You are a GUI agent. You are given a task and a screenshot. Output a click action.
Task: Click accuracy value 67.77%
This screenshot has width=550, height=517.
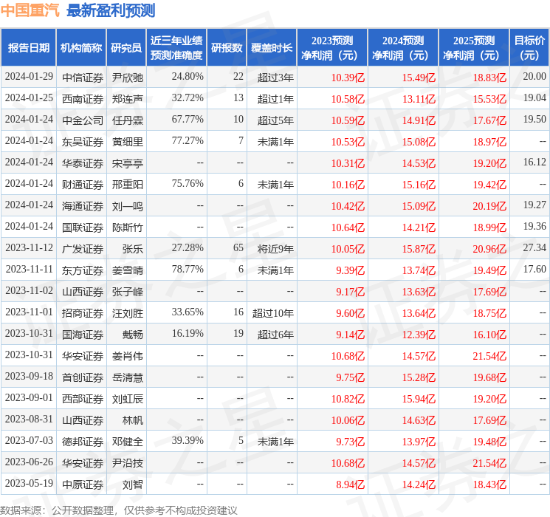tap(188, 120)
